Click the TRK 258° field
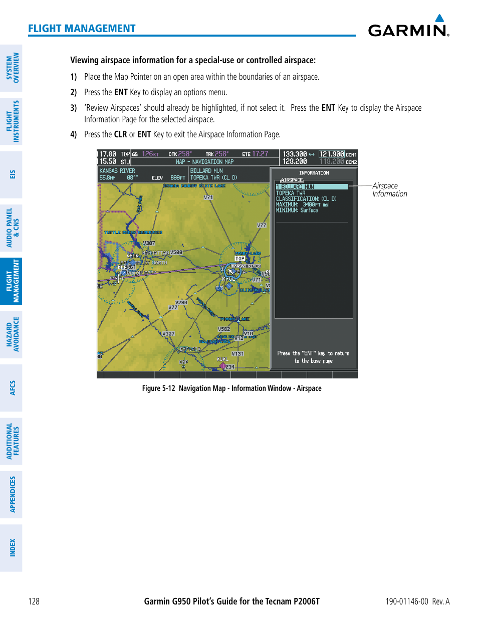478x619 pixels. pos(217,154)
